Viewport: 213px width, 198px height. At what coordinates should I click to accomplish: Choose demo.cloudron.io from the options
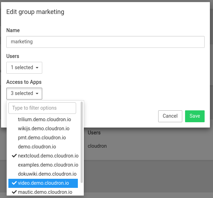[x=37, y=147]
